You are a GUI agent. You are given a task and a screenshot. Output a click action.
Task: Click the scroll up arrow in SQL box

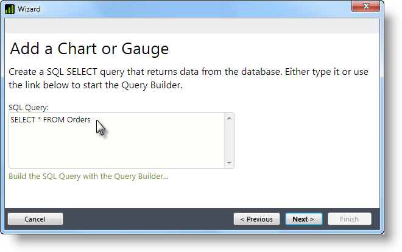tap(229, 118)
